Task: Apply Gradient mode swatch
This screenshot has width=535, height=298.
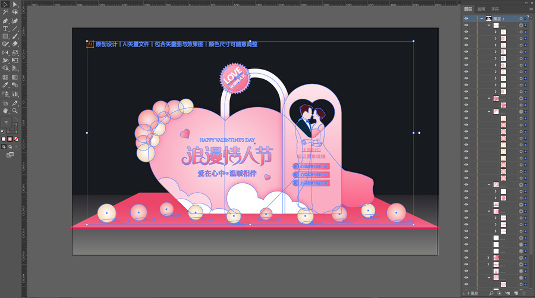Action: click(10, 139)
